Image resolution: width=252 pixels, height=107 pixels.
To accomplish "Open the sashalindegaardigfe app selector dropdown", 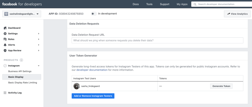I will (21, 14).
